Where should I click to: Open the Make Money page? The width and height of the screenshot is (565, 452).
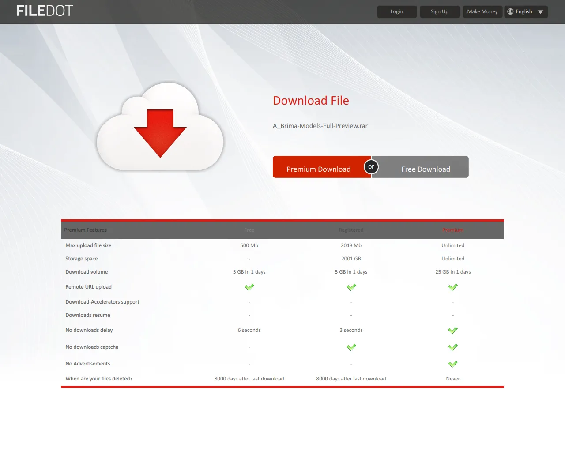click(x=482, y=11)
